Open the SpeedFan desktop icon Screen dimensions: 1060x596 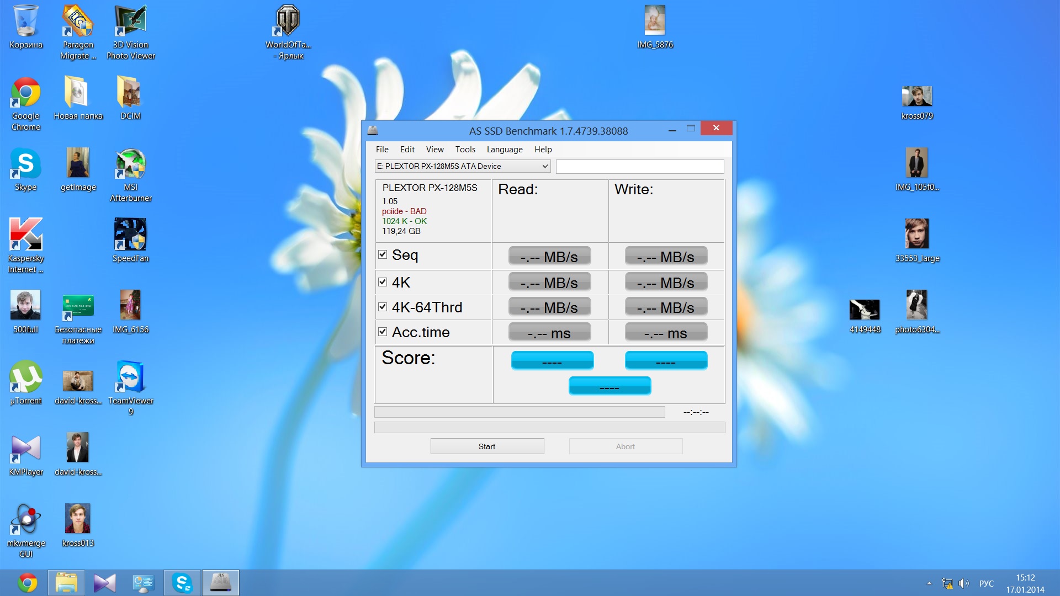pos(130,235)
